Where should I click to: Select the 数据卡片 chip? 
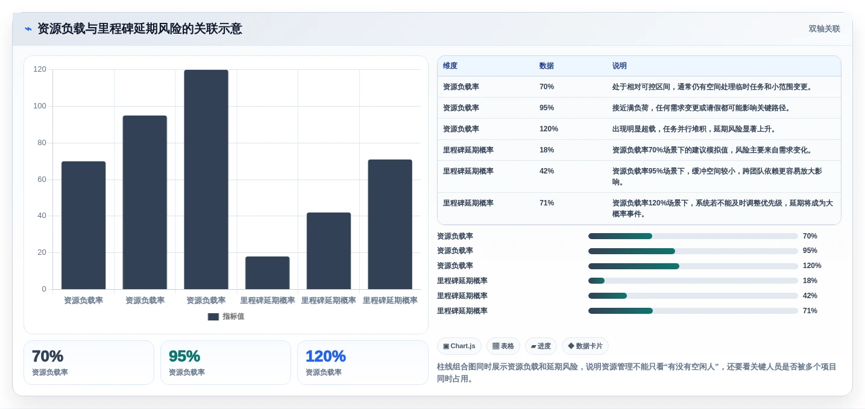pyautogui.click(x=585, y=346)
